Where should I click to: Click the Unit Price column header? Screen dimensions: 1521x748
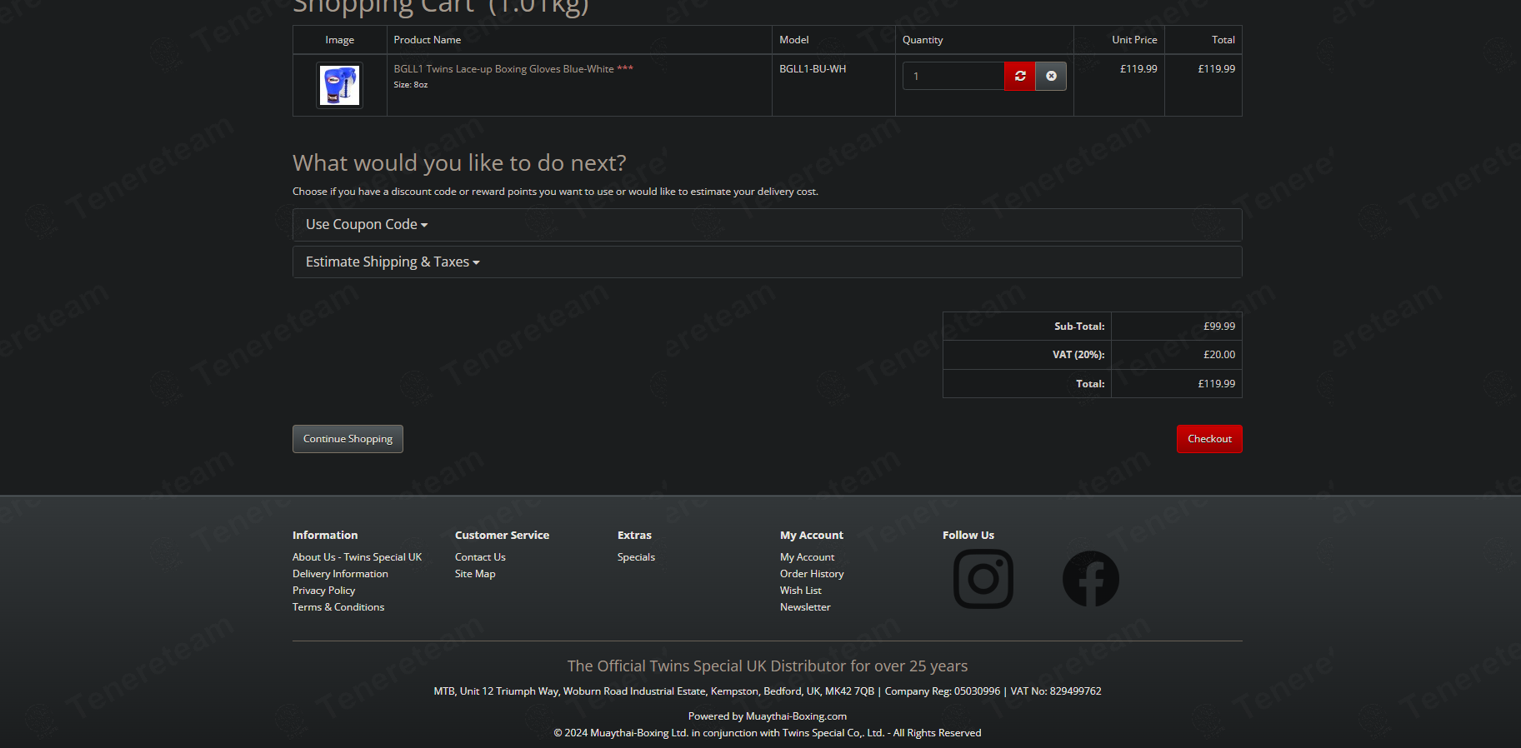coord(1134,40)
